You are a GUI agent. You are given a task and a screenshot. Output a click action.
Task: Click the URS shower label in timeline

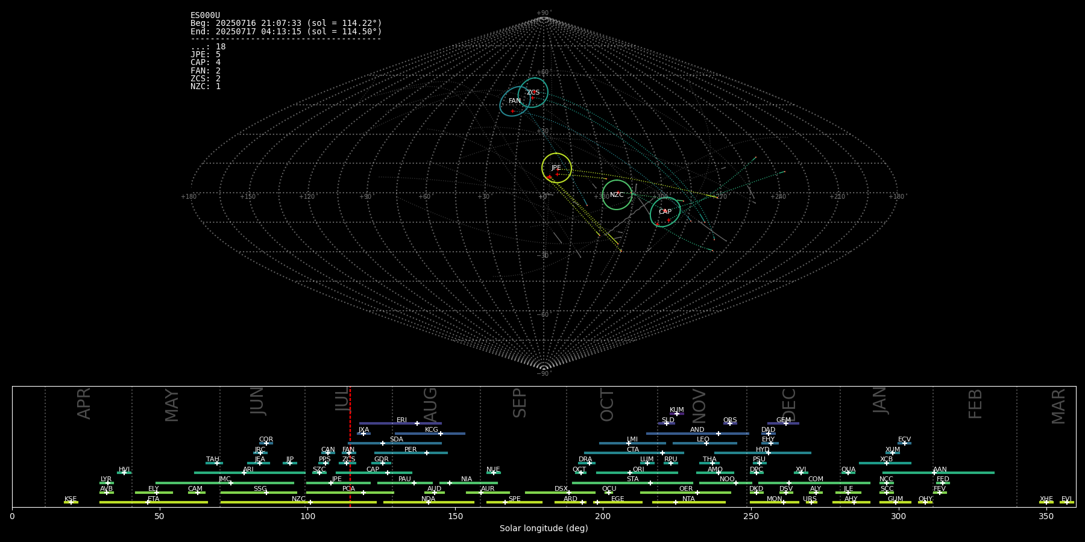click(810, 499)
